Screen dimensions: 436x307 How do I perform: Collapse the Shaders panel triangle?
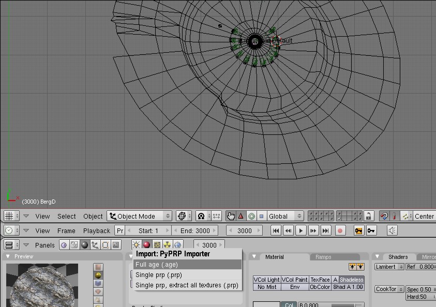click(x=378, y=256)
